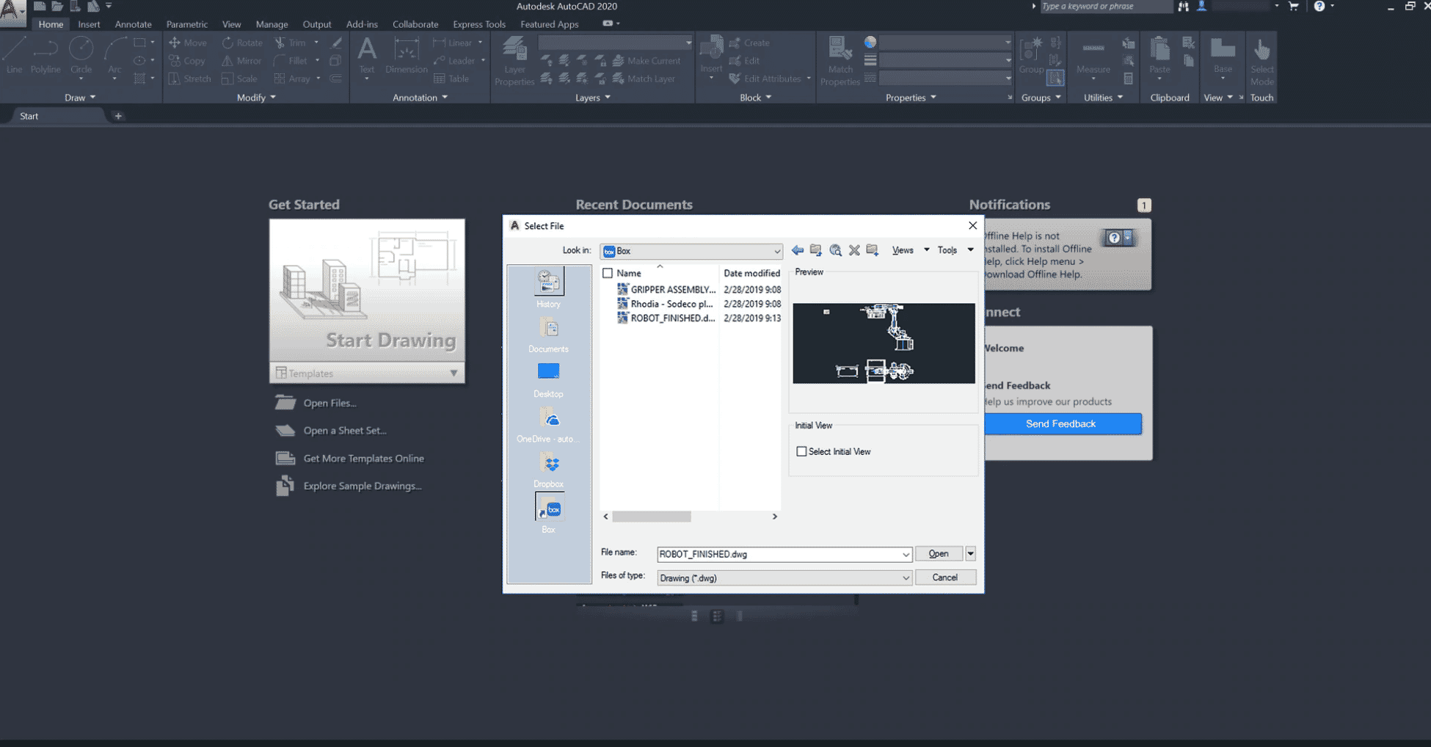Expand the Templates dropdown under Start Drawing
Viewport: 1431px width, 747px height.
(x=454, y=373)
